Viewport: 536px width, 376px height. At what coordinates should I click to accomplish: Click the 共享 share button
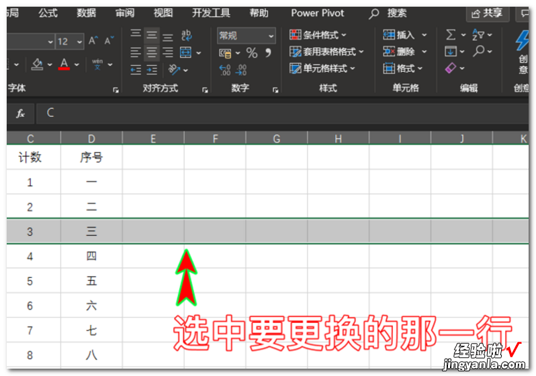click(488, 13)
